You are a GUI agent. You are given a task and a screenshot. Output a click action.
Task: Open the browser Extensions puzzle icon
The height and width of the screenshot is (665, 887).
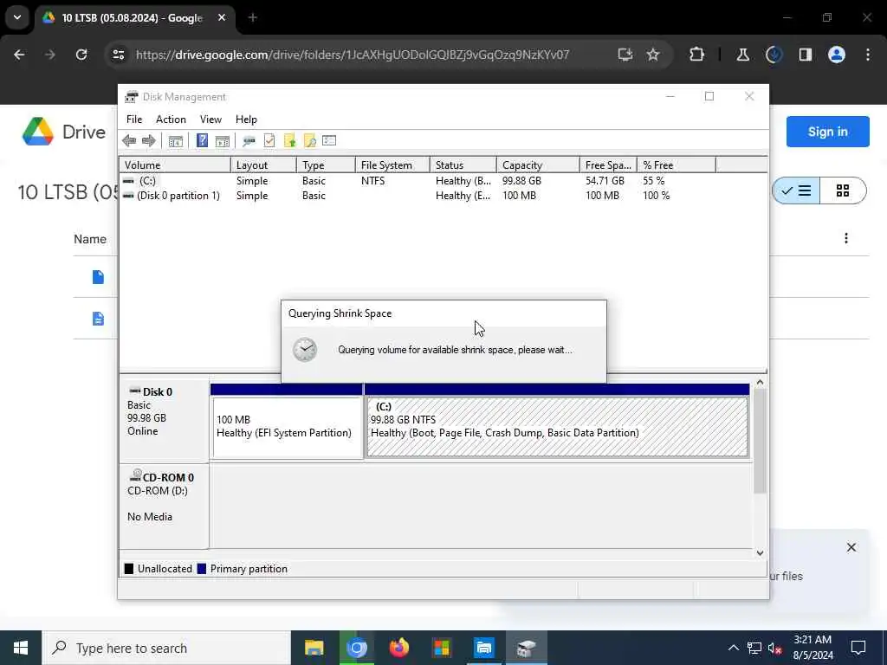(x=697, y=55)
